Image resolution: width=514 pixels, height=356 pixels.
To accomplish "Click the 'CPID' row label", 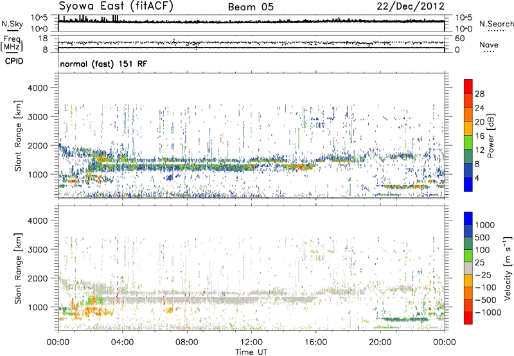I will pos(14,61).
